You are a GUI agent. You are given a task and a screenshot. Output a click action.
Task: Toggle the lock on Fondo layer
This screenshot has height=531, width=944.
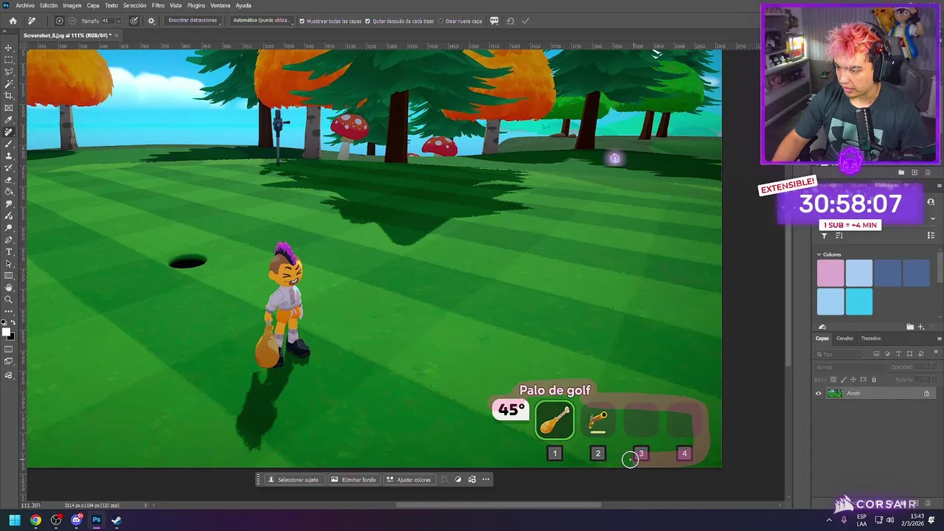(x=926, y=393)
